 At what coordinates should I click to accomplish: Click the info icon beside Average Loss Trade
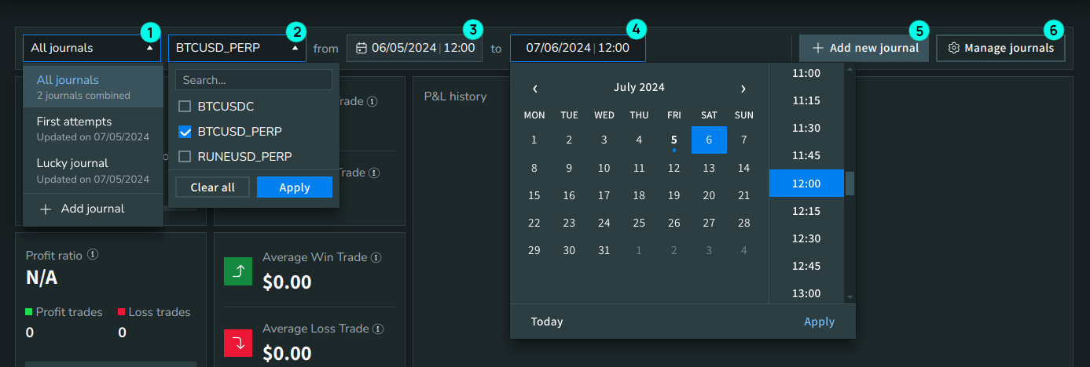pyautogui.click(x=377, y=329)
